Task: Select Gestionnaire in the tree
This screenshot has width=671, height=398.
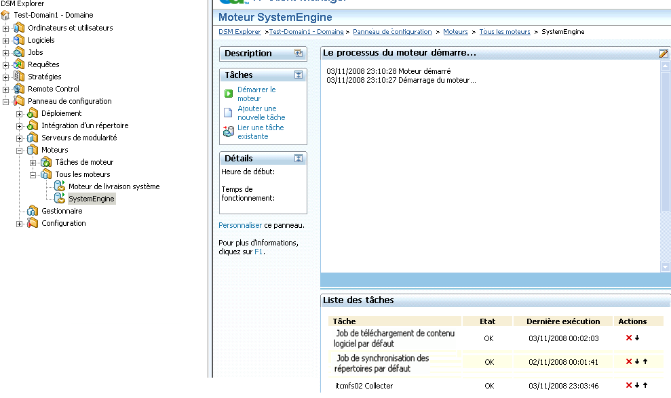Action: pyautogui.click(x=61, y=211)
